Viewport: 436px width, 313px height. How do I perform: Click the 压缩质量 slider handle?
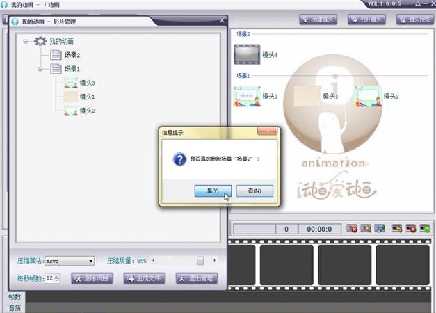200,261
